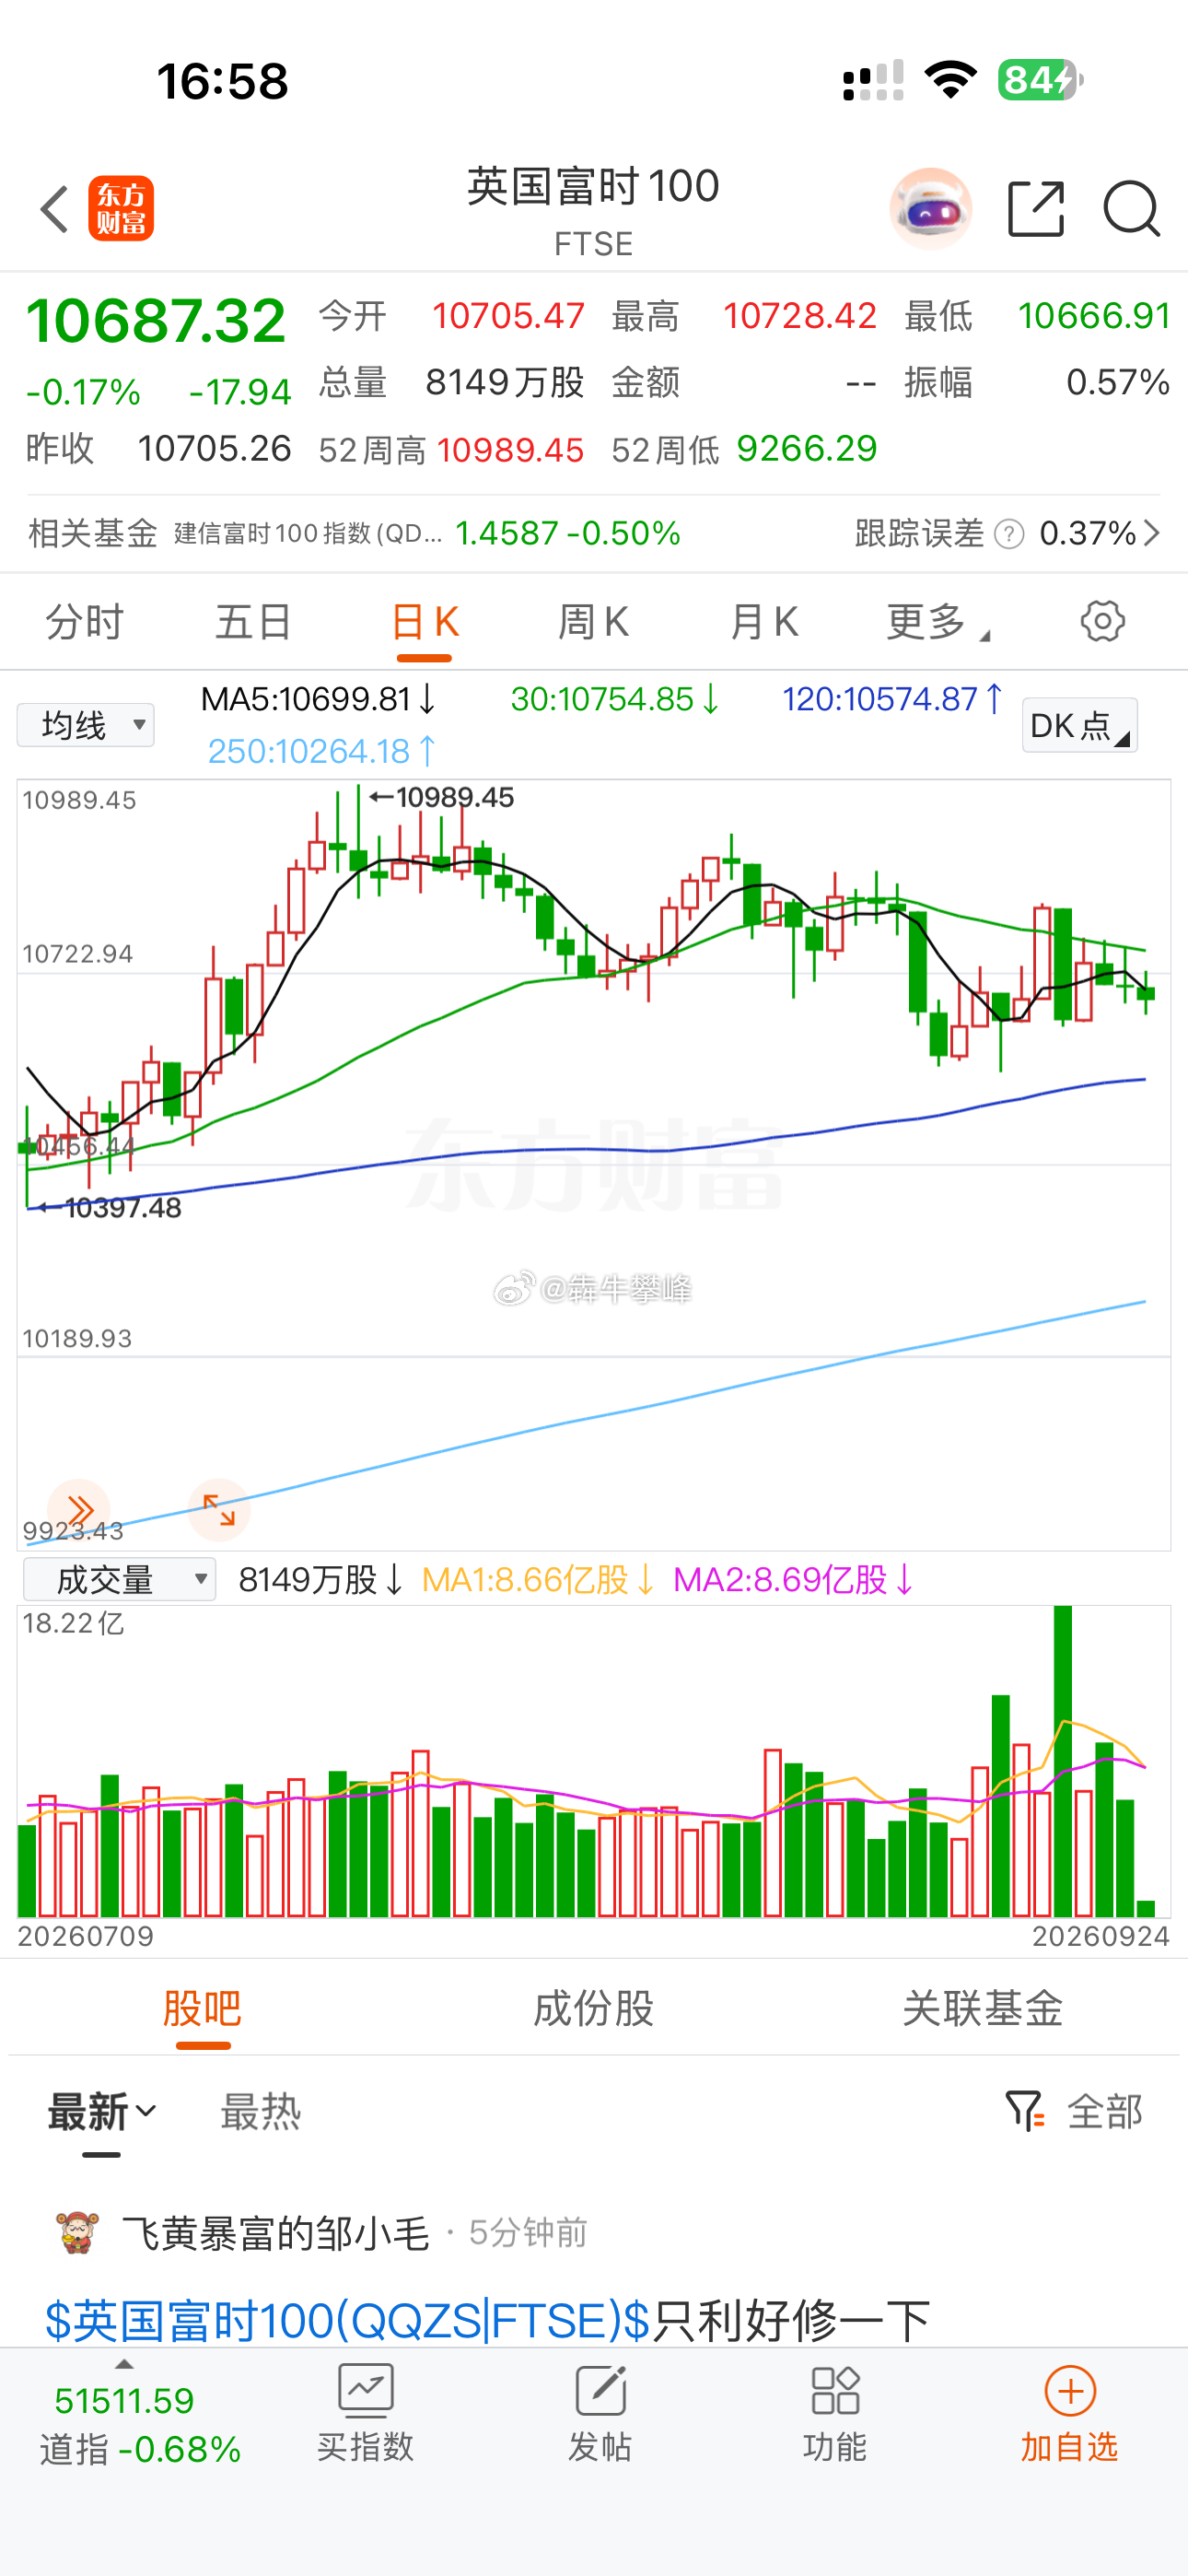Tap the 52周低 9266.29 value

(x=807, y=449)
